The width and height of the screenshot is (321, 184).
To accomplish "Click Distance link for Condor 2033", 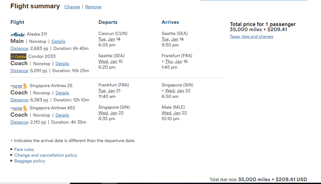I will pyautogui.click(x=19, y=71).
